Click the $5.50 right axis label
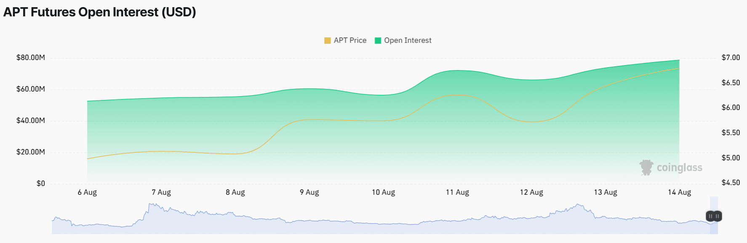 click(731, 133)
